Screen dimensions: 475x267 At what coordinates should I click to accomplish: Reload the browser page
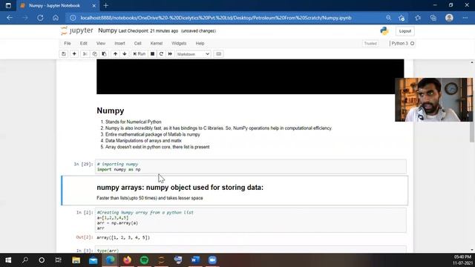pyautogui.click(x=40, y=18)
